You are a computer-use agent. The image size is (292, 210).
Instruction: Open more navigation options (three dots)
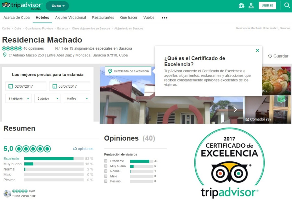tap(164, 18)
